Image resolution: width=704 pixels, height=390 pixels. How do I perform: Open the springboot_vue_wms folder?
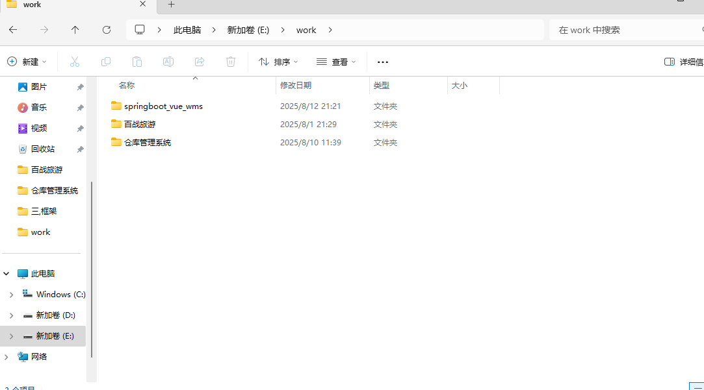(x=163, y=105)
